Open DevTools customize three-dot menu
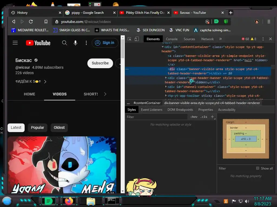277x207 pixels. click(263, 39)
